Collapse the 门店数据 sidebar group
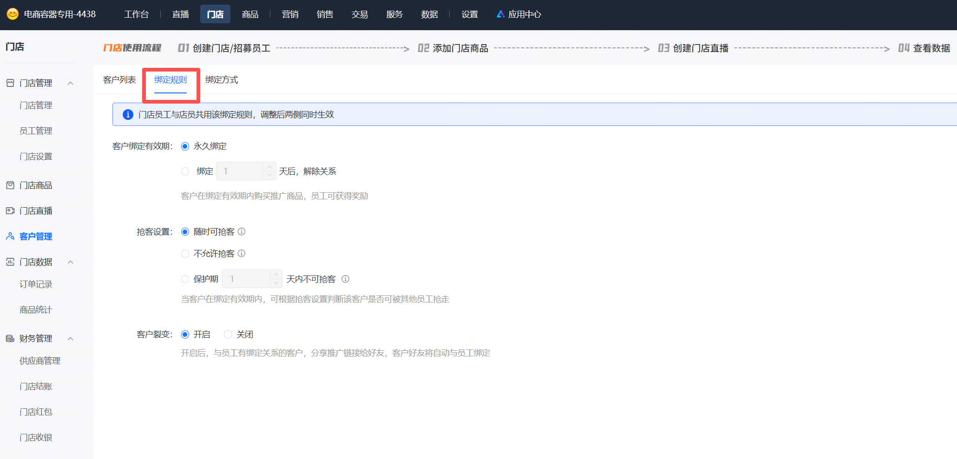957x459 pixels. tap(71, 262)
